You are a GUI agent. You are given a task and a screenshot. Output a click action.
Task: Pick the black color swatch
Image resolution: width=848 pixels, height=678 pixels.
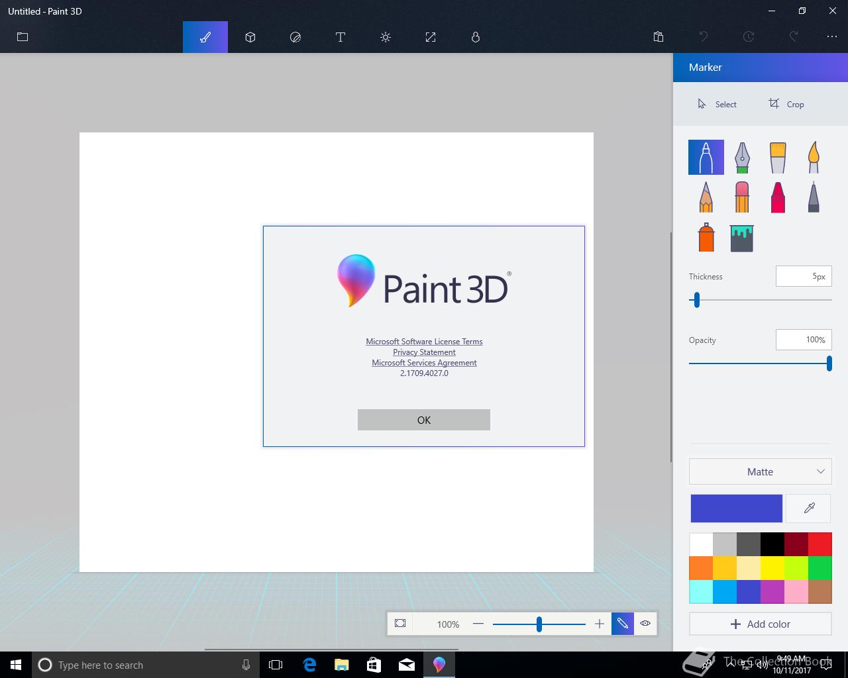[772, 544]
